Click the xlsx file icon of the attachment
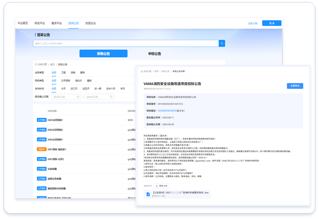Image resolution: width=319 pixels, height=219 pixels. point(148,194)
